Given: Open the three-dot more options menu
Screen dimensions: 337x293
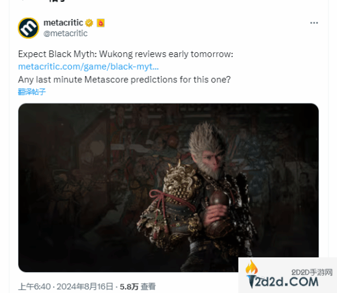Looking at the screenshot, I should pos(314,23).
